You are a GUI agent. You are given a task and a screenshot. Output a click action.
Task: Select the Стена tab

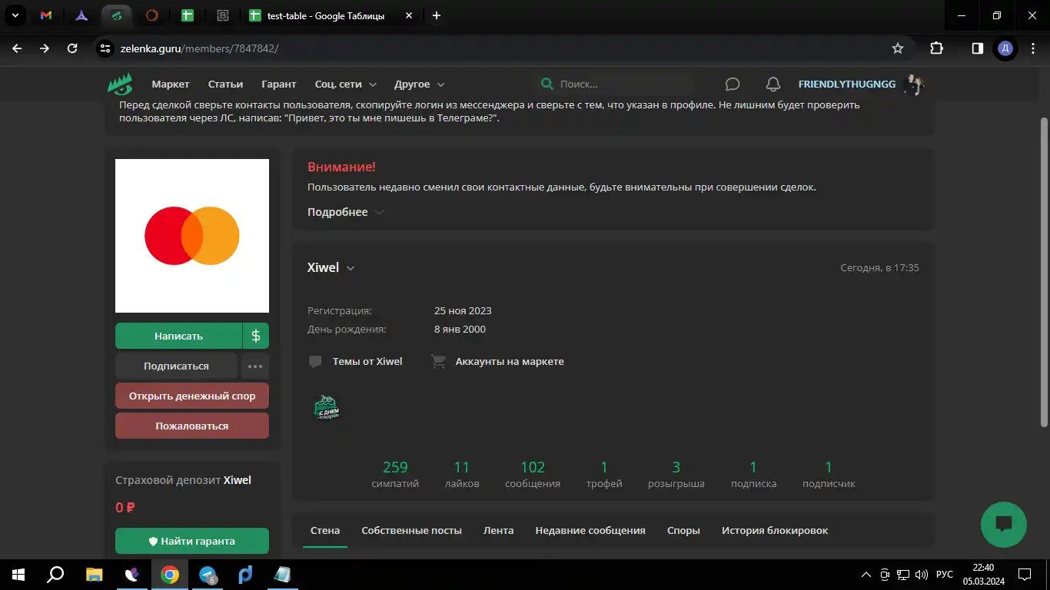pos(325,530)
